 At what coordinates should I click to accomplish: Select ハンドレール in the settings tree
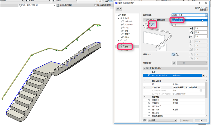[128, 24]
